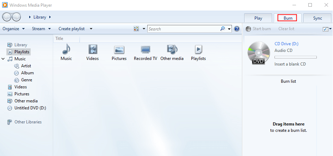Click the CD Drive (D:) link
333x156 pixels.
[x=286, y=44]
